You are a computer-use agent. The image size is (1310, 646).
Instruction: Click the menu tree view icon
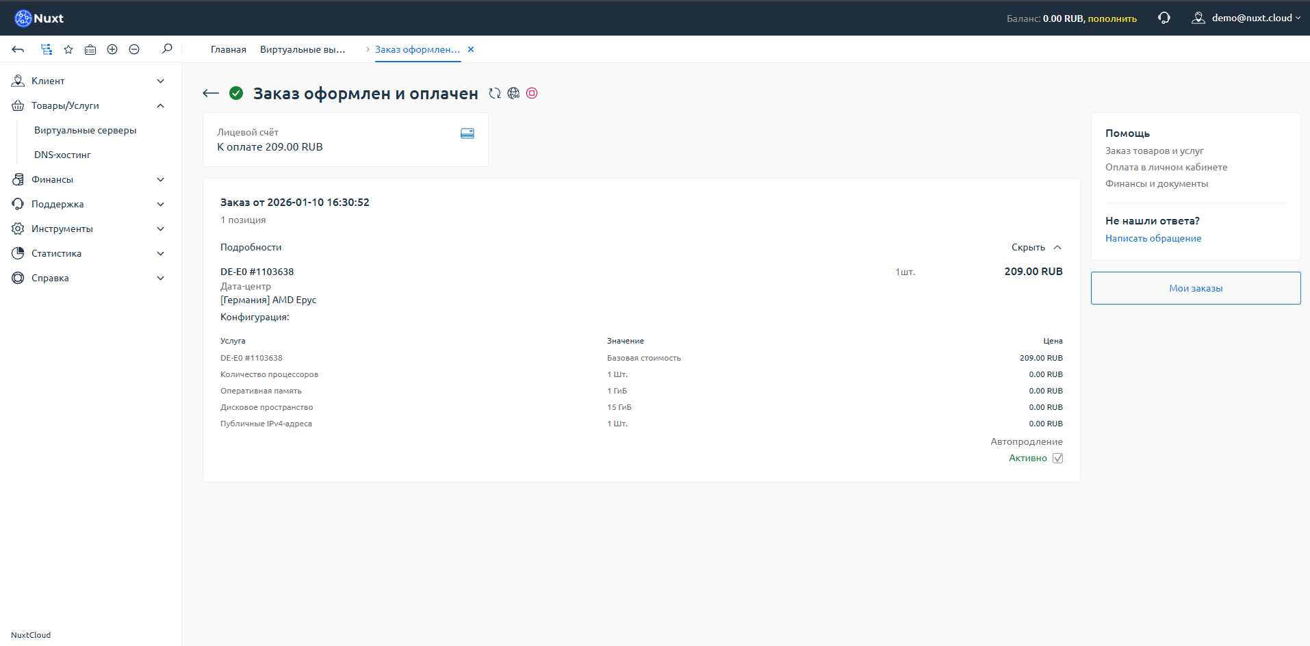coord(47,49)
